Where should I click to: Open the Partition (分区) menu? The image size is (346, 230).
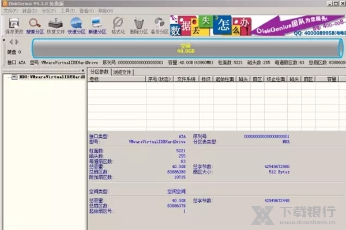(49, 11)
